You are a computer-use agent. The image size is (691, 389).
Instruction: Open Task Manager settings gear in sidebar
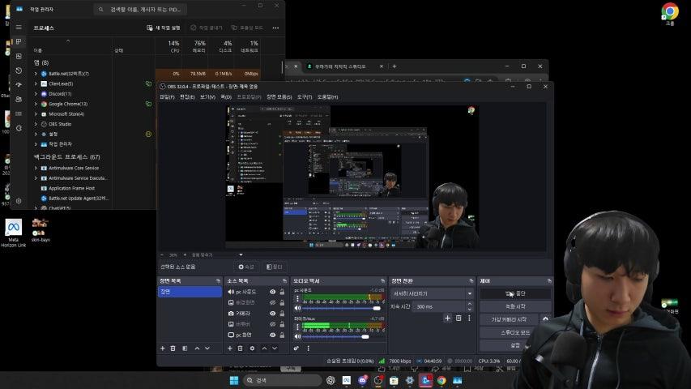pyautogui.click(x=19, y=200)
